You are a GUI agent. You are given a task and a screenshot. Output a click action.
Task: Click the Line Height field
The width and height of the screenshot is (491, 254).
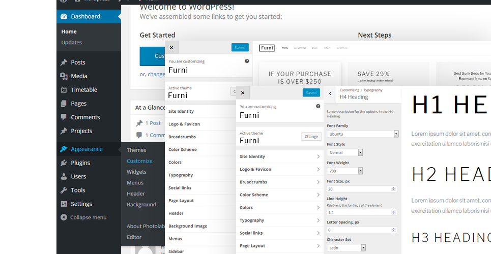(x=362, y=212)
